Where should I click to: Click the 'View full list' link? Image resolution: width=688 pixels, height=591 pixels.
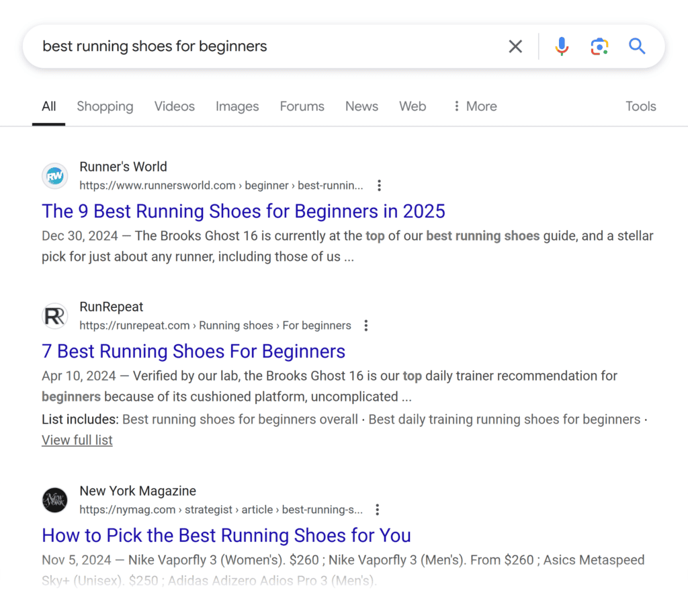77,440
